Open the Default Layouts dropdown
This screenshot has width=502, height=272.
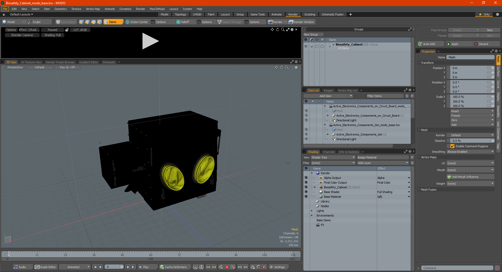[21, 14]
